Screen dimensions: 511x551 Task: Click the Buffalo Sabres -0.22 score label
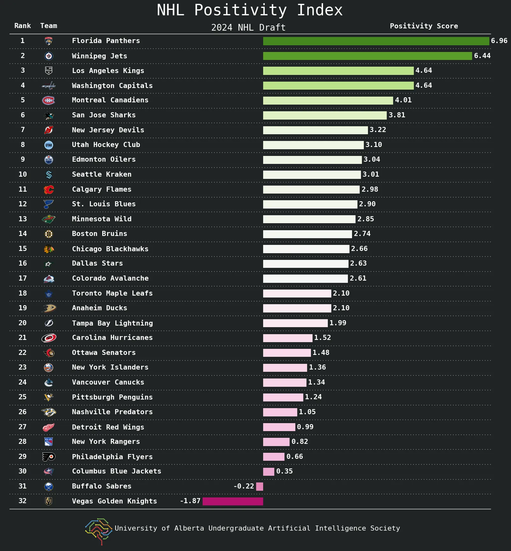(x=244, y=486)
